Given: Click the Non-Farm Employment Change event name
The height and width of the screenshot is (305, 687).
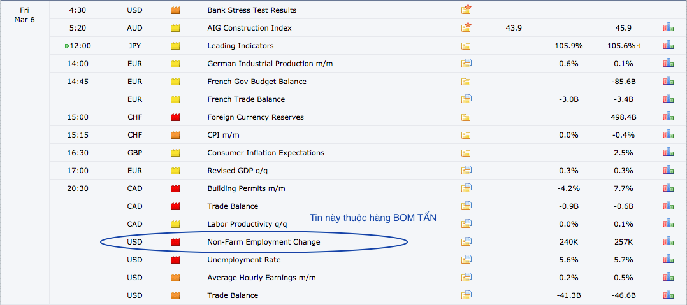Looking at the screenshot, I should pos(264,242).
